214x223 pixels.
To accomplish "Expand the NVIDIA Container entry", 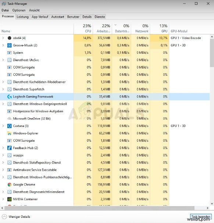I will pos(3,199).
